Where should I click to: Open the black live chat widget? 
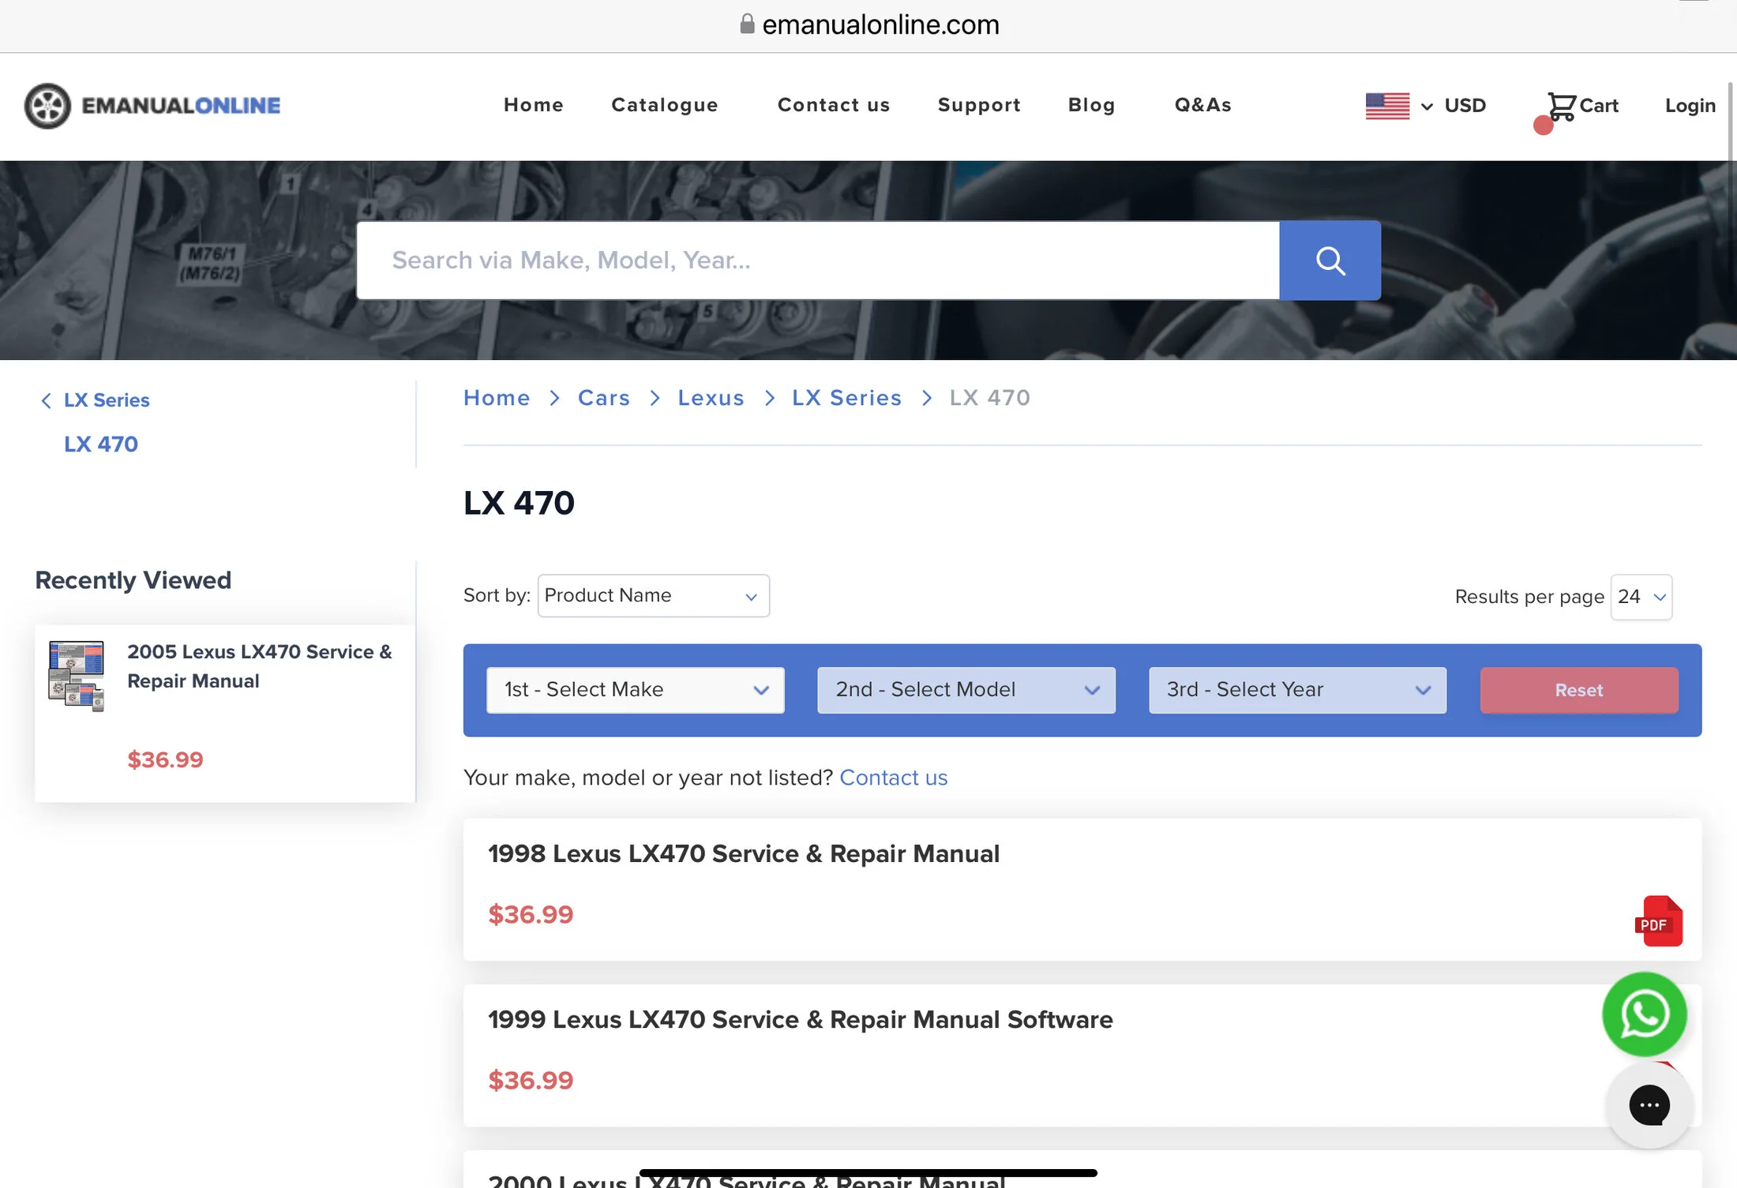1649,1105
